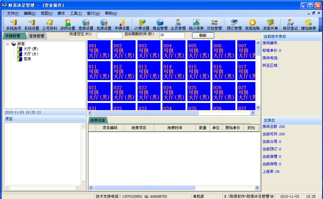Viewport: 323px width, 199px height.
Task: Click the 刷新 refresh button
Action: coord(203,36)
